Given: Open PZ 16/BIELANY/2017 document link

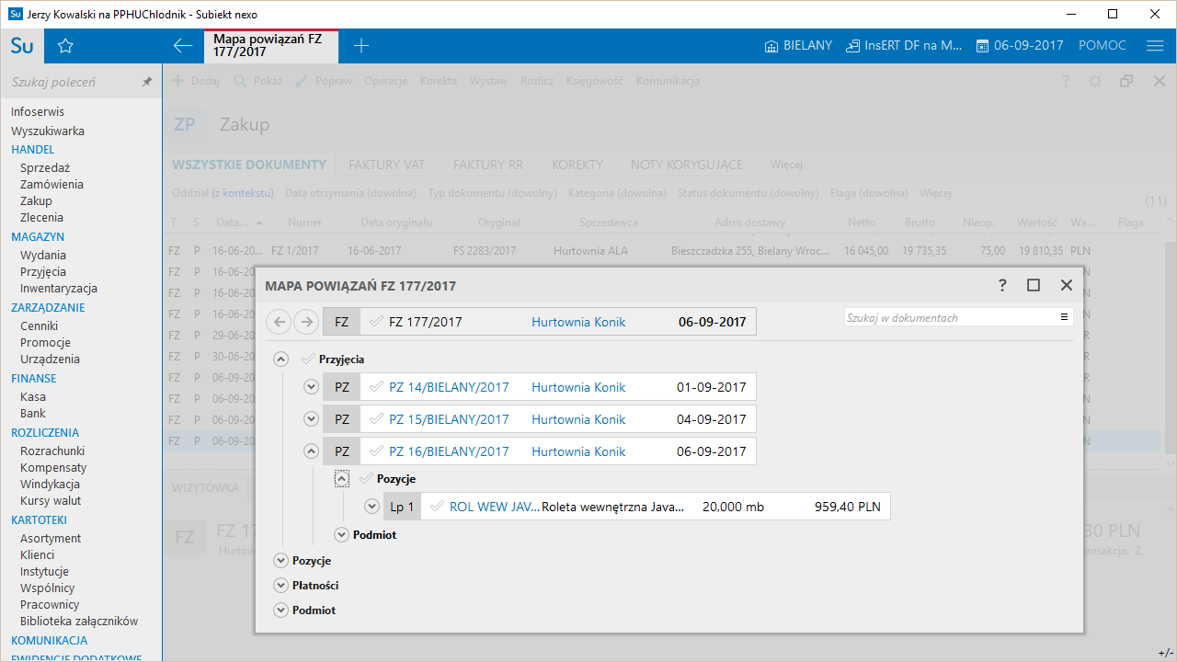Looking at the screenshot, I should pos(449,451).
